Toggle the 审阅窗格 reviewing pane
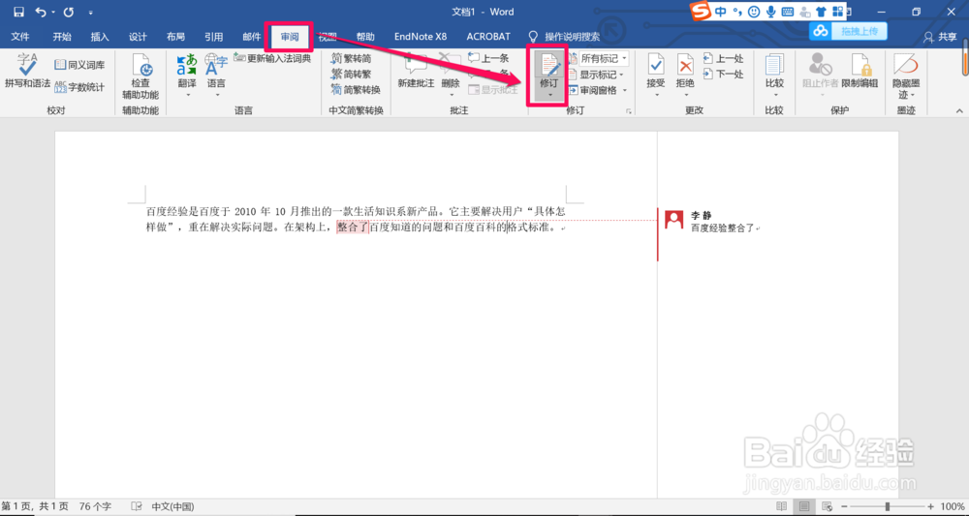Viewport: 969px width, 516px height. 592,90
